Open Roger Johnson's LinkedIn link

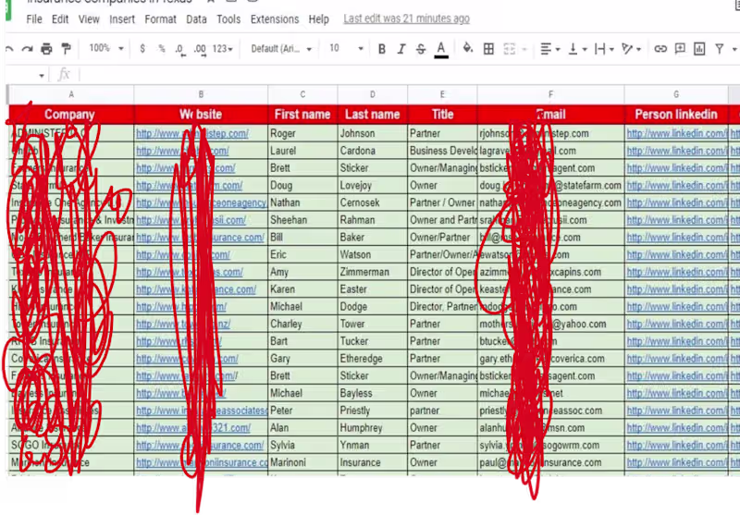pos(676,133)
